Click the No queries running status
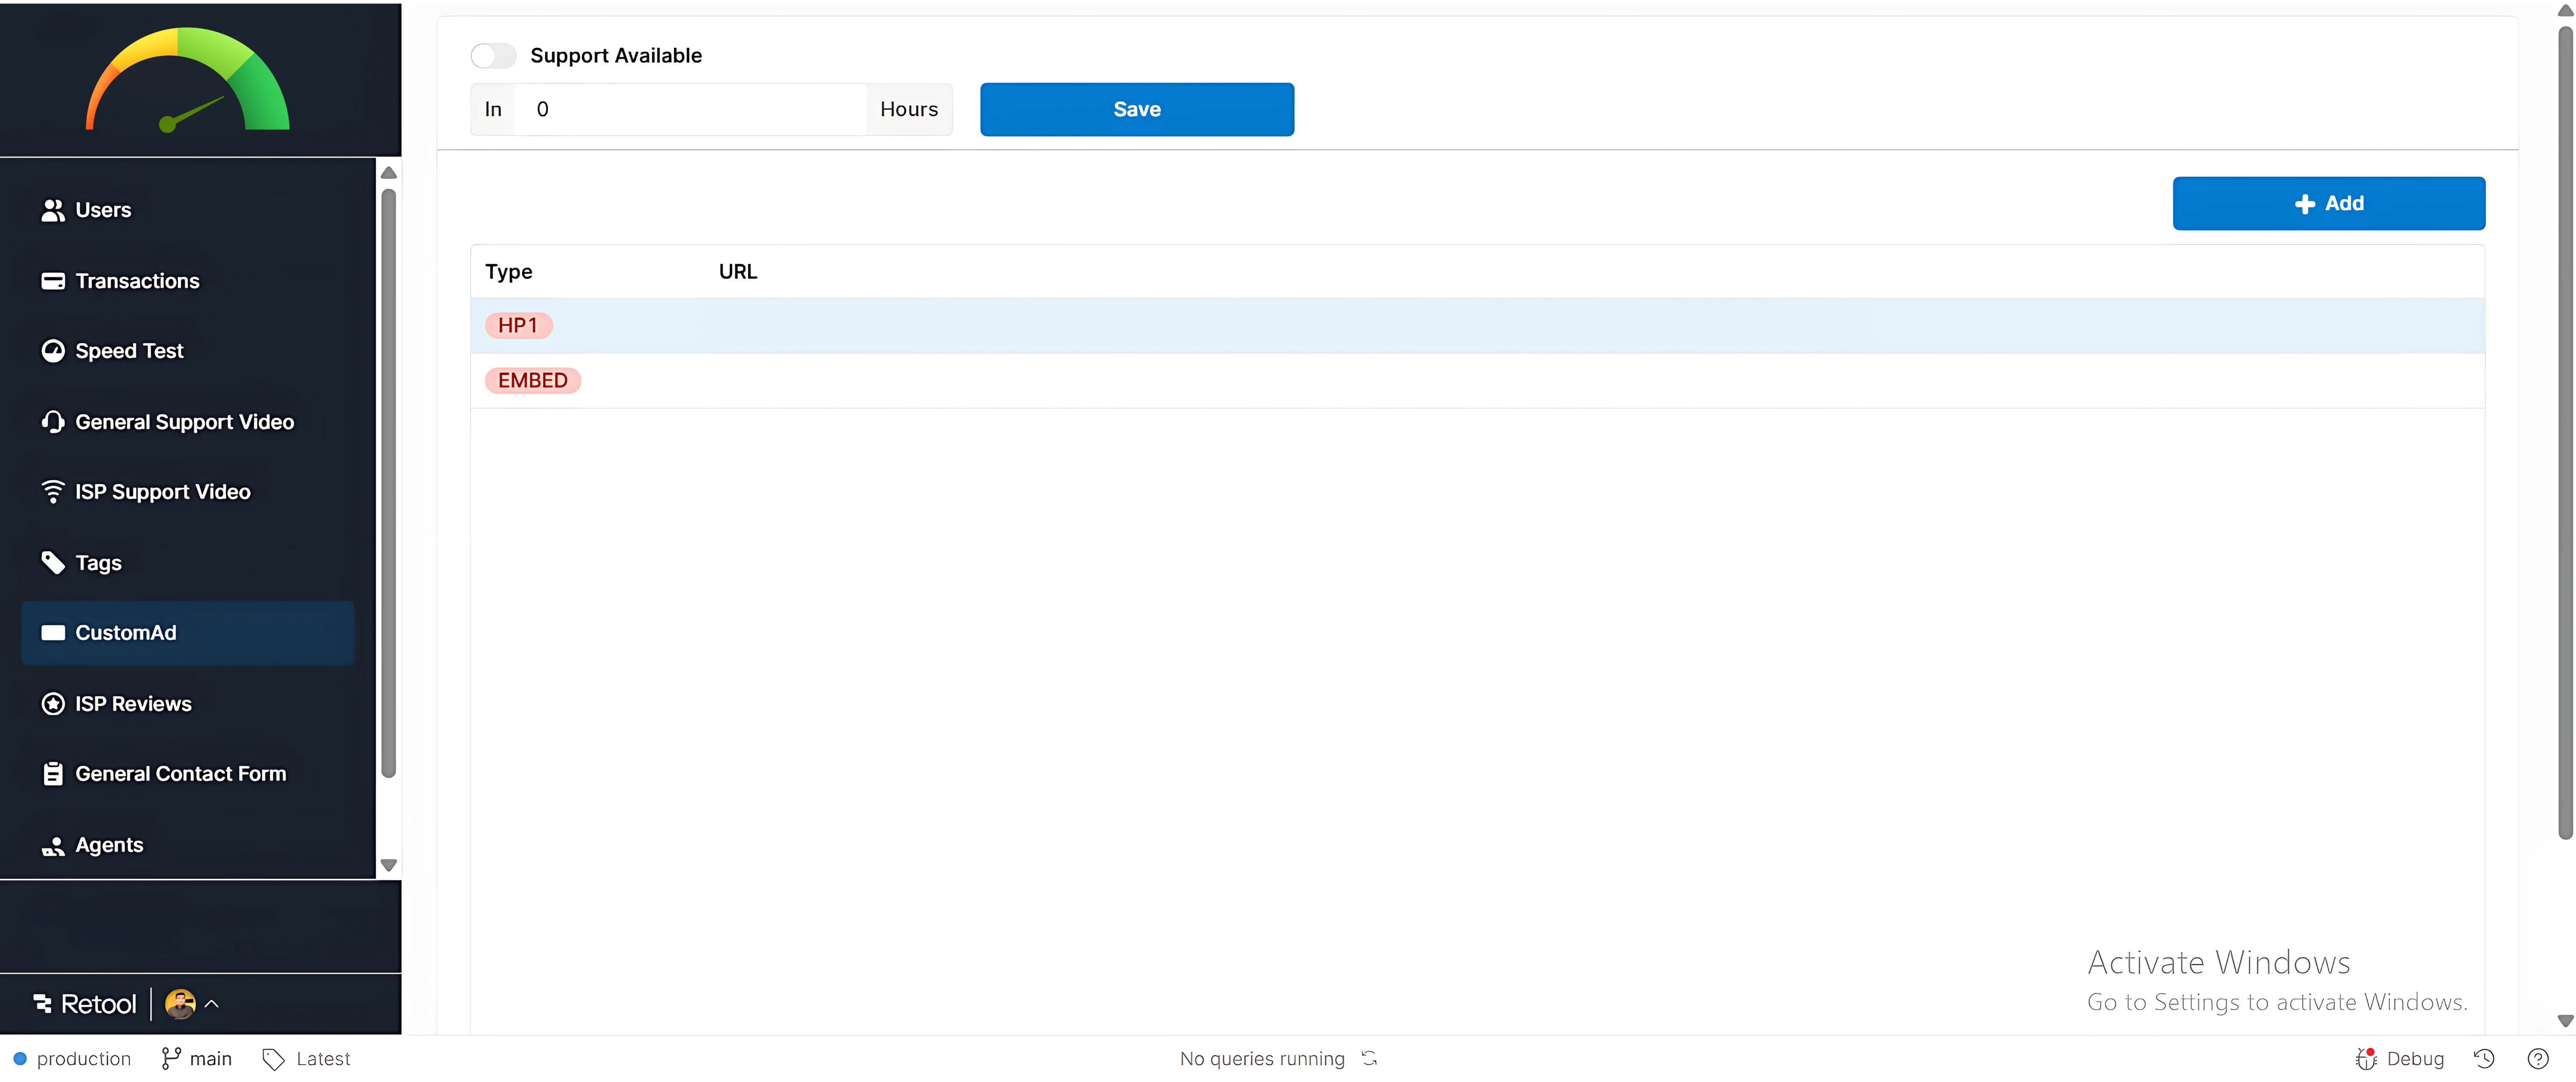Image resolution: width=2576 pixels, height=1082 pixels. coord(1262,1059)
